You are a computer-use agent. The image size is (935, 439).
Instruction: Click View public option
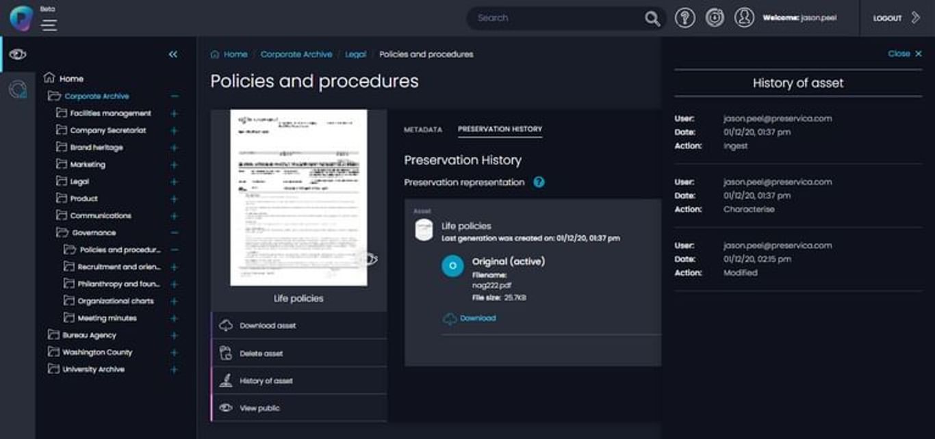[259, 408]
